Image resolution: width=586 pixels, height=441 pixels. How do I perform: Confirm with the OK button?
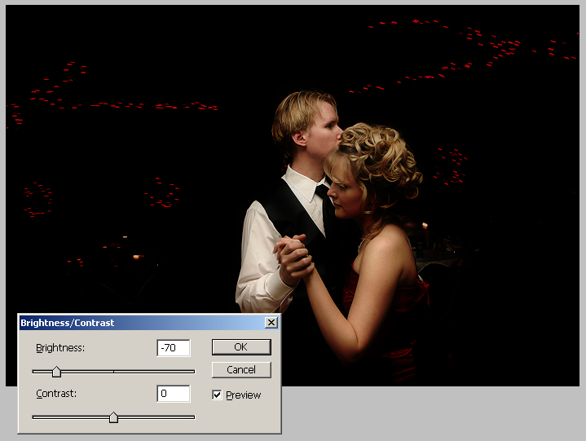(241, 347)
